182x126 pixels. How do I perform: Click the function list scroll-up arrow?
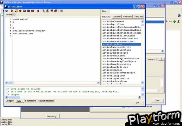[142, 22]
